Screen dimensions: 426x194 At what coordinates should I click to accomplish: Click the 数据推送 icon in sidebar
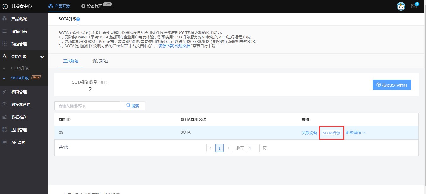pos(4,117)
